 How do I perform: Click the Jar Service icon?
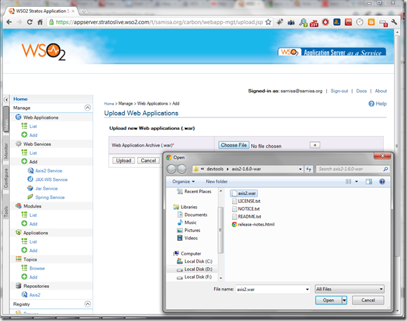pos(30,188)
